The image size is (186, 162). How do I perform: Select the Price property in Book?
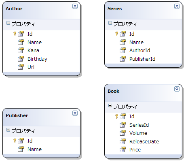[135, 149]
